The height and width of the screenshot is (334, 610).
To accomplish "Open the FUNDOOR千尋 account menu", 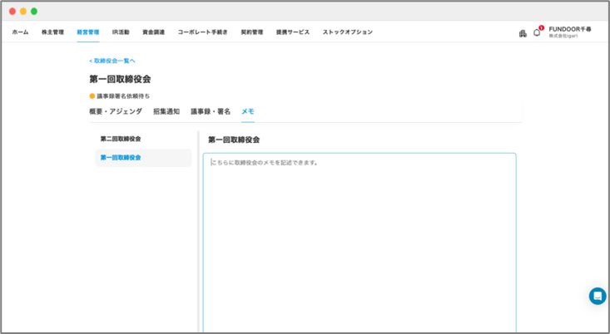I will pos(568,32).
